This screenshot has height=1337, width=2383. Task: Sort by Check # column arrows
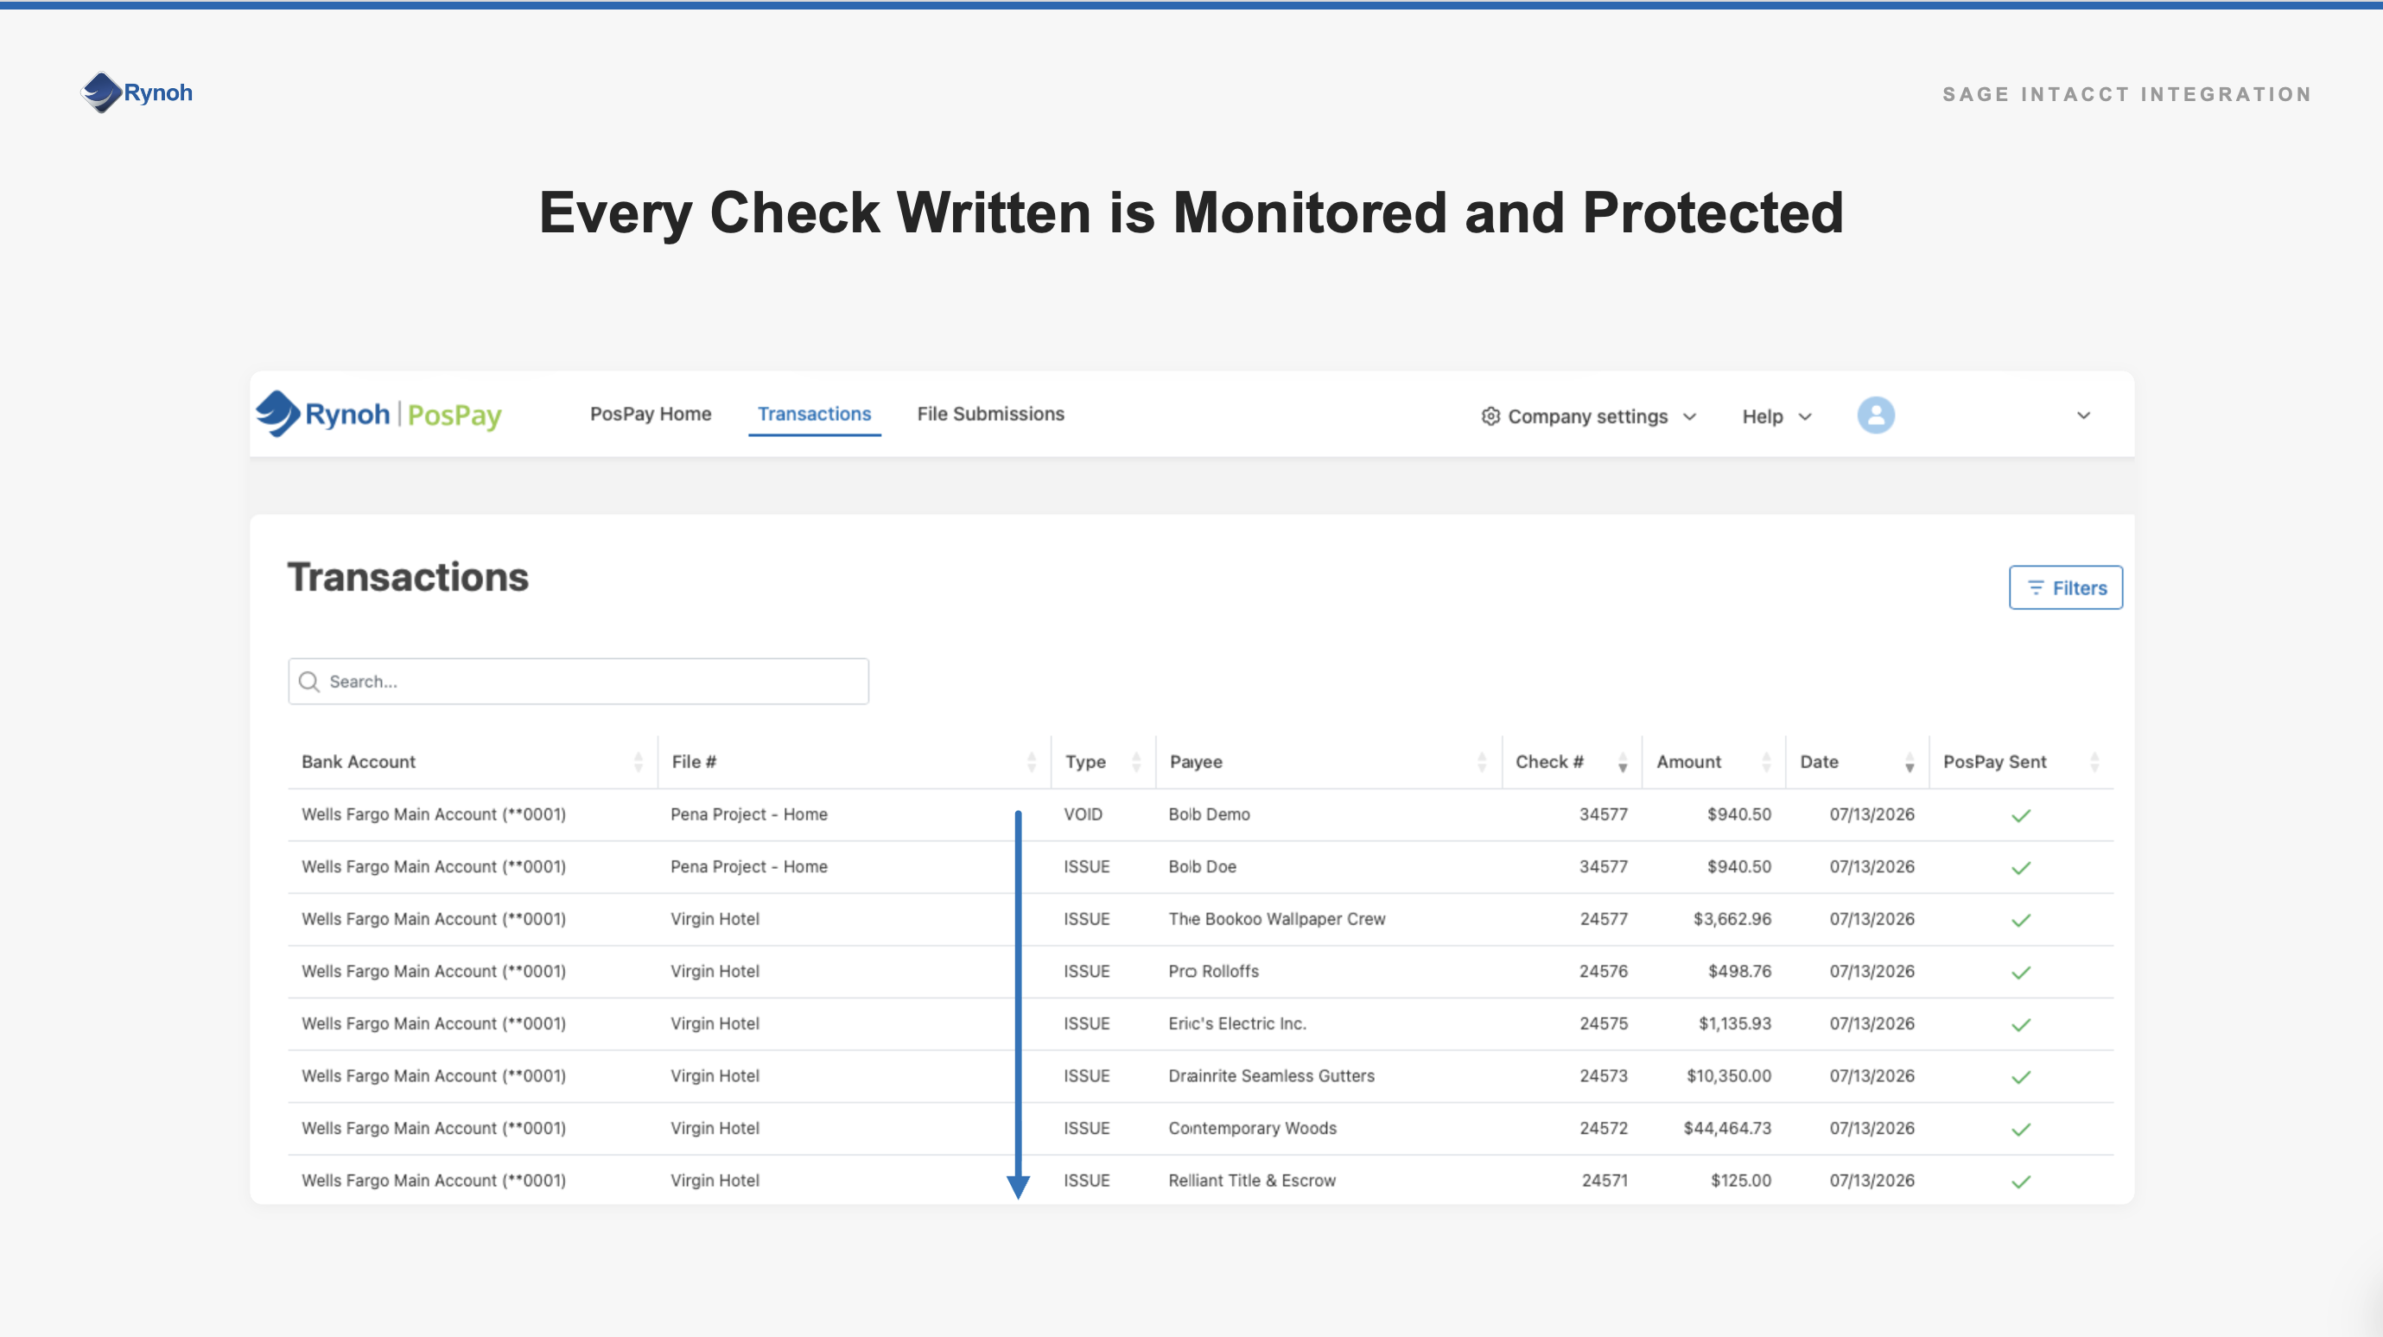point(1623,762)
